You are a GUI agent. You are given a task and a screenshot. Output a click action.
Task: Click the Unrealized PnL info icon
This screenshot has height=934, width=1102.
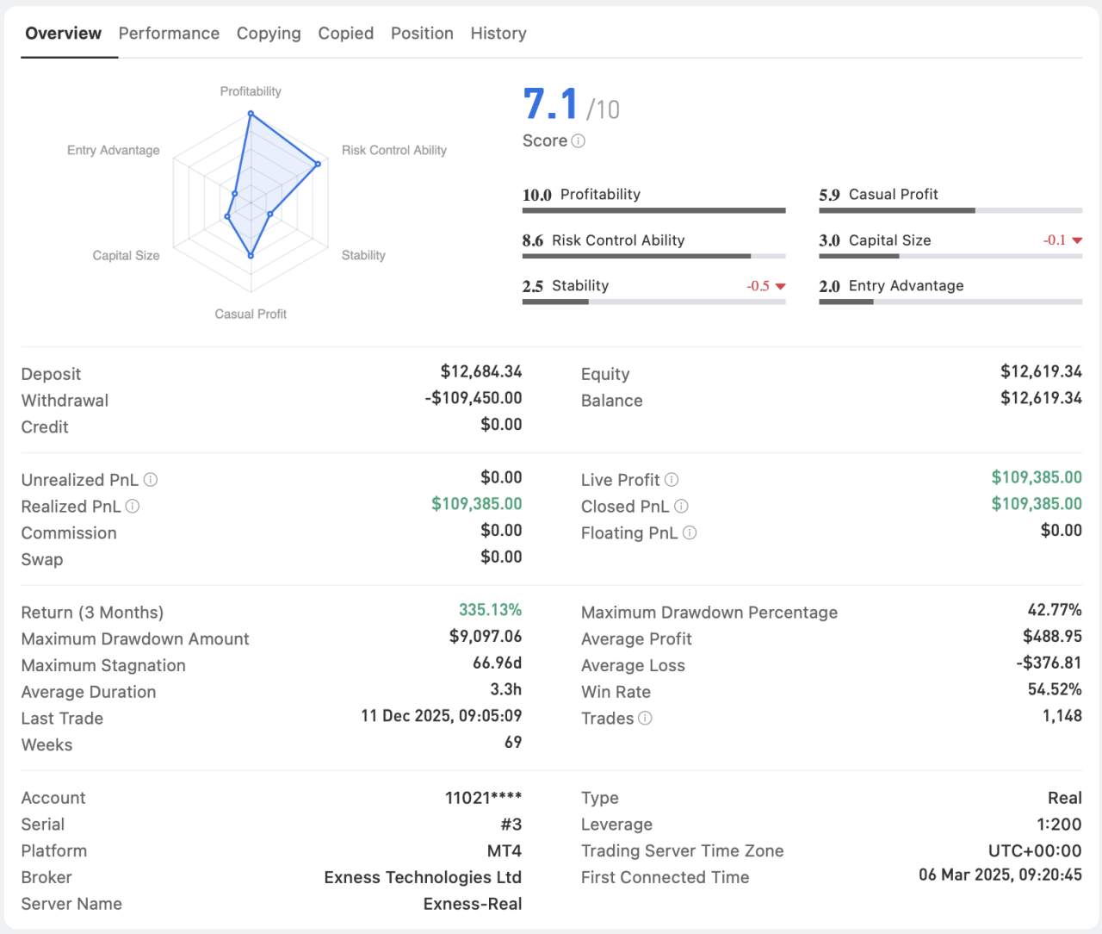point(151,480)
